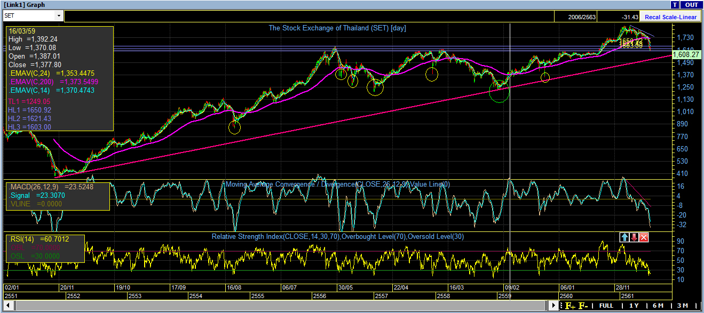Click the toolbar grip next to F+
Image resolution: width=704 pixels, height=313 pixels.
[561, 306]
